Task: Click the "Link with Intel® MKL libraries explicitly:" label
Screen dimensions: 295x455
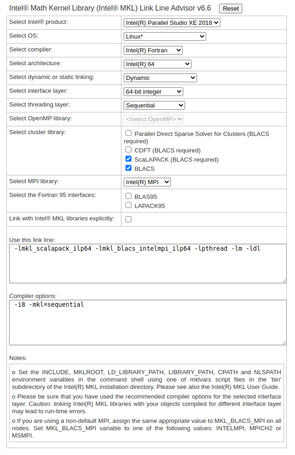Action: (x=62, y=218)
